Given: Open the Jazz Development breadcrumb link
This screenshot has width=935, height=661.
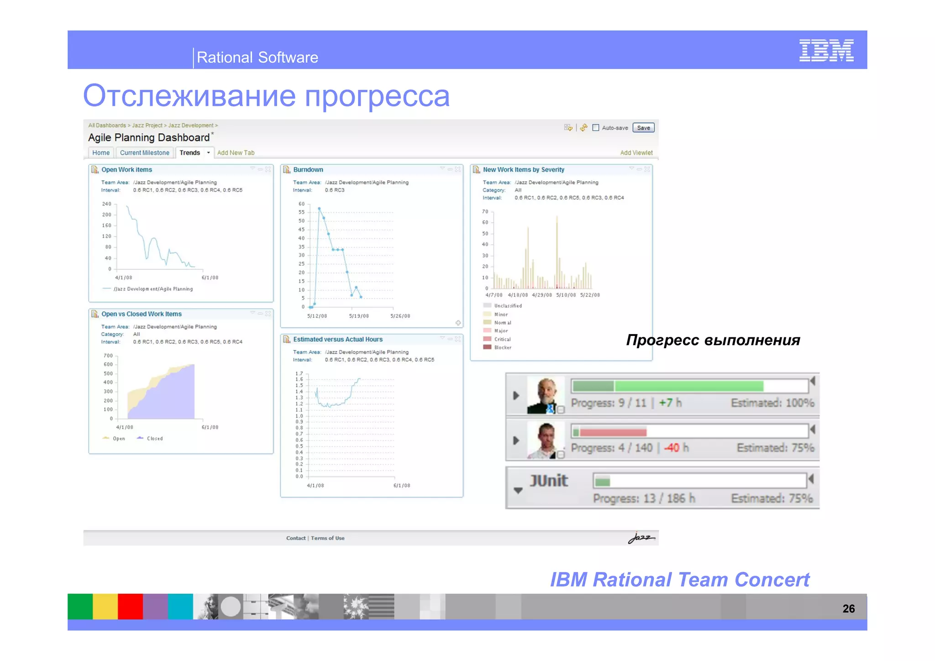Looking at the screenshot, I should click(x=191, y=126).
